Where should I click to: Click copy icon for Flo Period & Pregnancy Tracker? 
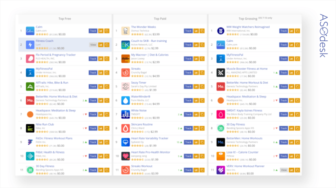[107, 59]
